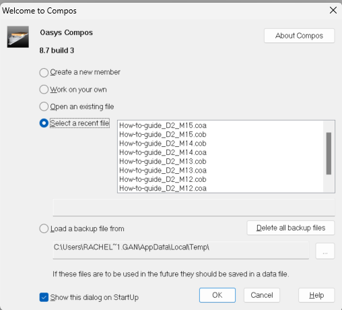Click Delete all backup files button
342x310 pixels.
(291, 228)
